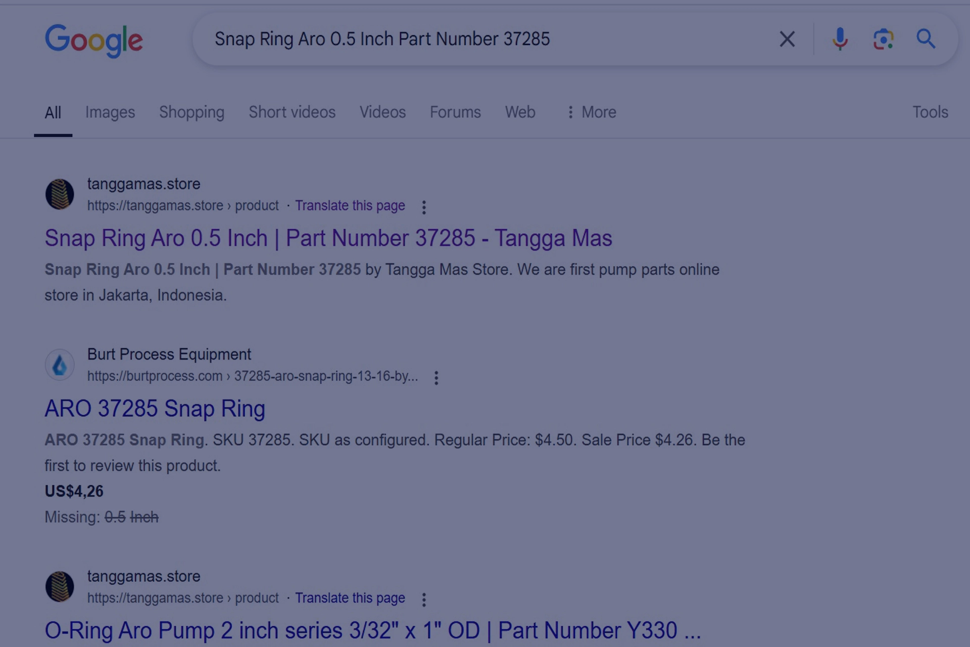Translate the O-Ring Aro Pump result page
Image resolution: width=970 pixels, height=647 pixels.
pyautogui.click(x=350, y=598)
